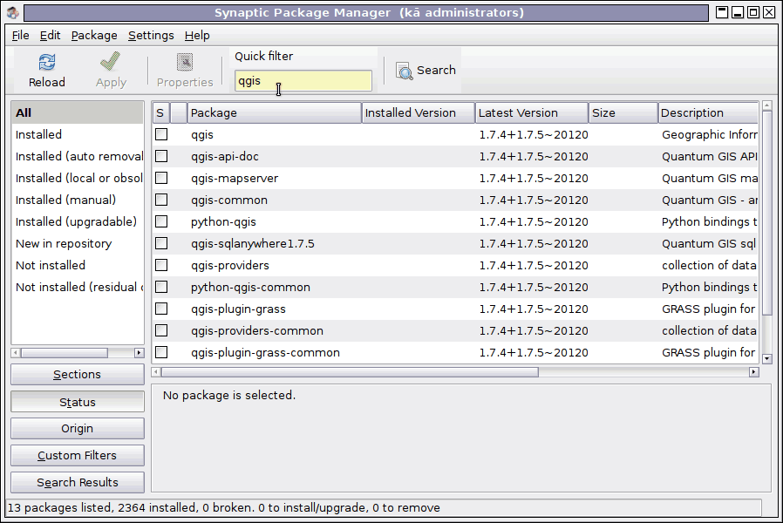Viewport: 783px width, 523px height.
Task: Select the Not installed filter
Action: [x=78, y=265]
